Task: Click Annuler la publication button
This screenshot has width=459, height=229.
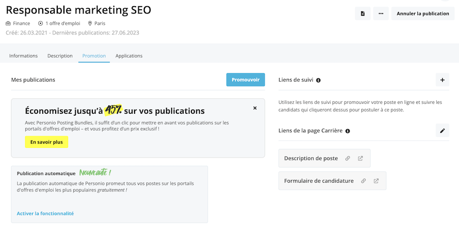Action: tap(422, 13)
